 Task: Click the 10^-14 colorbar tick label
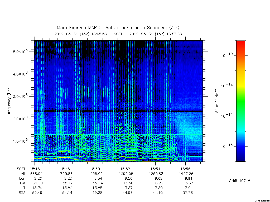point(227,116)
